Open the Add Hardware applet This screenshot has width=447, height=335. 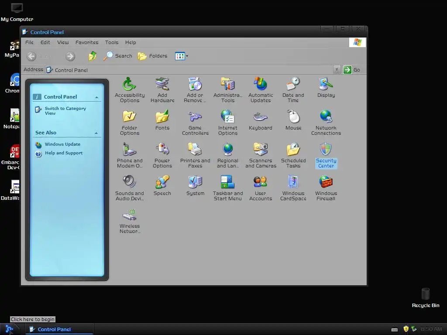coord(162,89)
